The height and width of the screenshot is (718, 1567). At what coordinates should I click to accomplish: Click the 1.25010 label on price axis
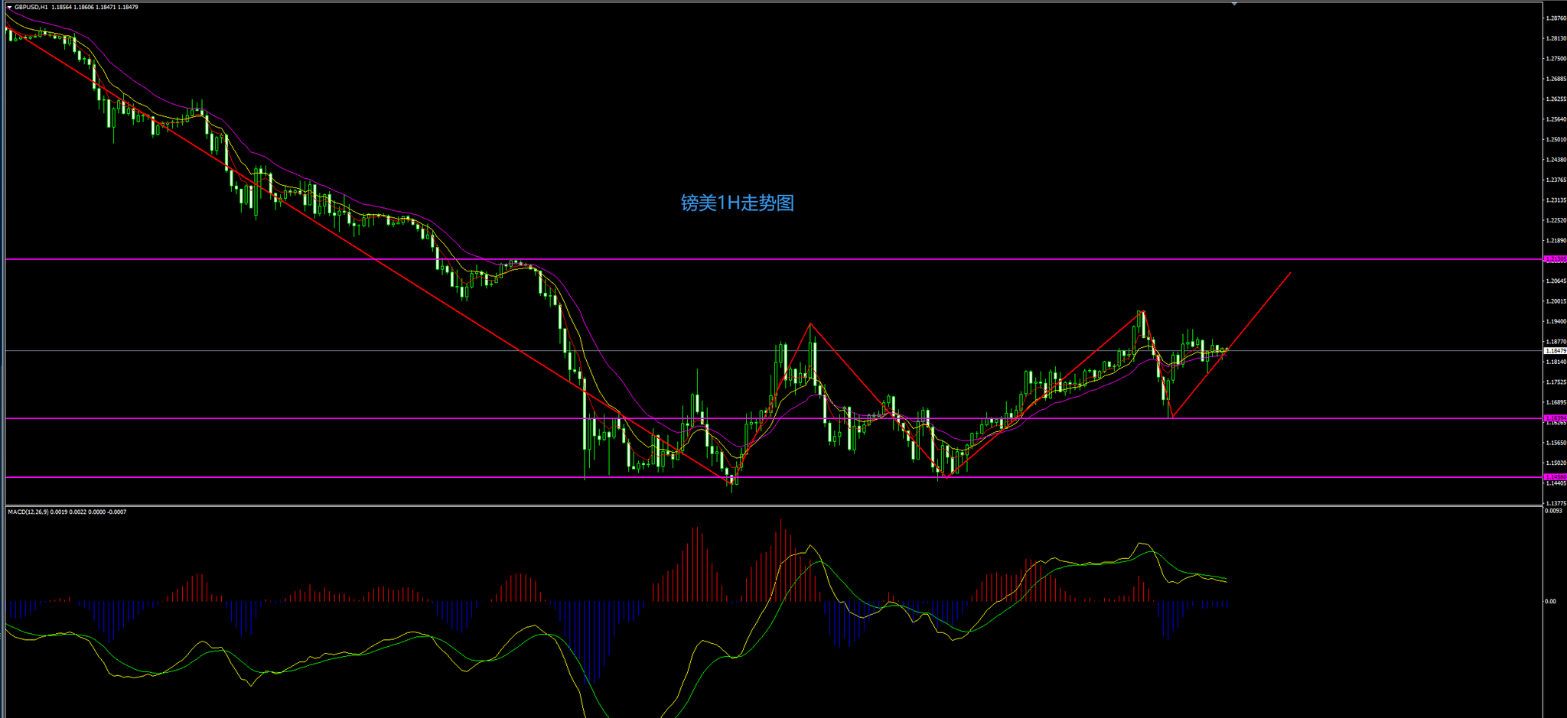point(1556,139)
